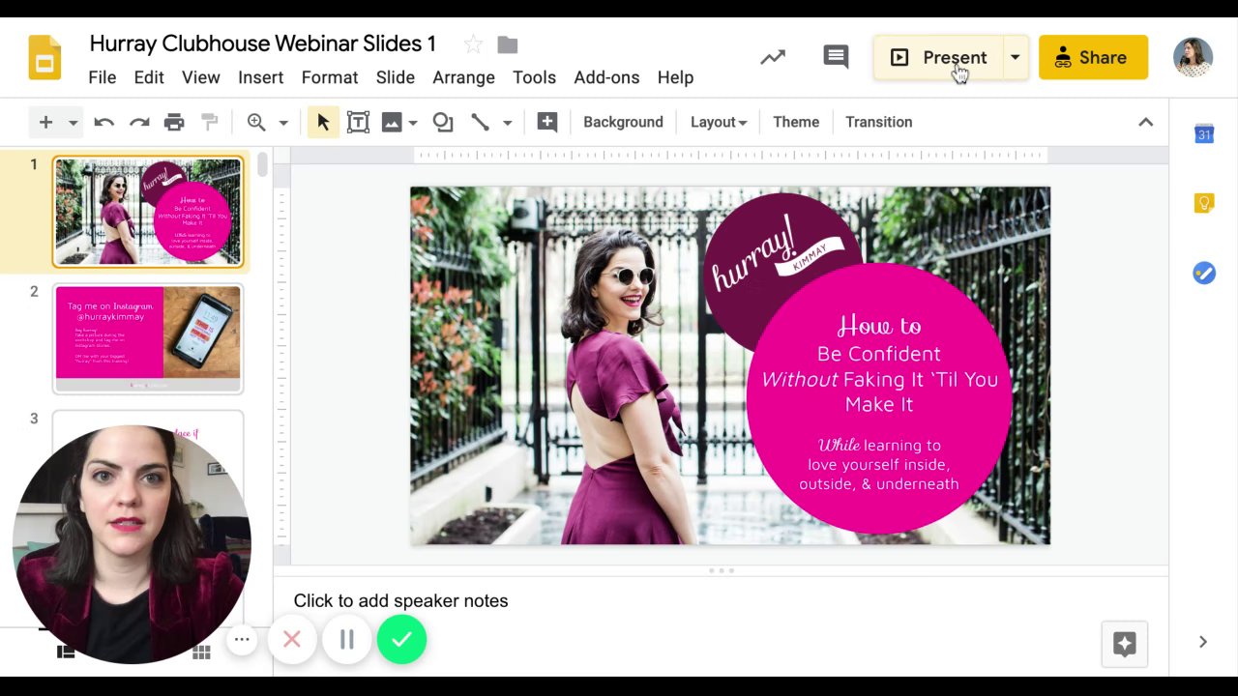Open the Google Slides home icon
Screen dimensions: 1238x696
(x=44, y=58)
